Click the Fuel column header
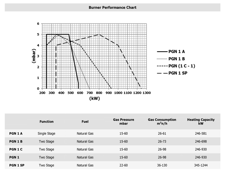 click(x=85, y=122)
